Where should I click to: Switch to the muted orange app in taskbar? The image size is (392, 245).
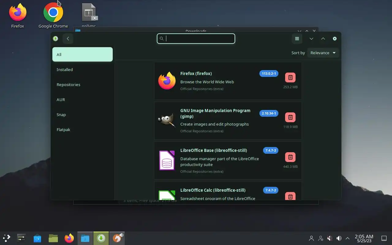pyautogui.click(x=117, y=238)
